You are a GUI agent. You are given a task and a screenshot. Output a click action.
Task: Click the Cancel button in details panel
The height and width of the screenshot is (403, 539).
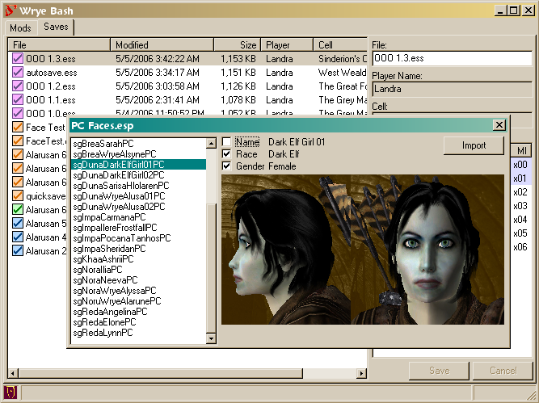(x=503, y=371)
